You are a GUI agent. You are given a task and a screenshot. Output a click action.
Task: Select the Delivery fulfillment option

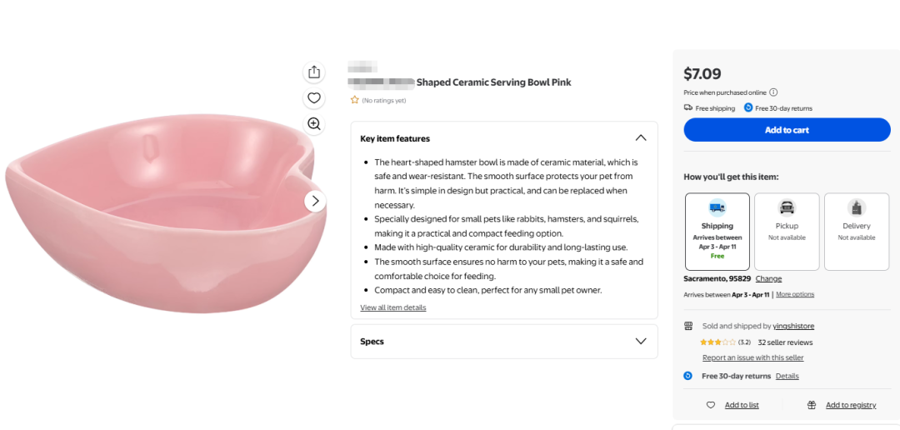[857, 232]
